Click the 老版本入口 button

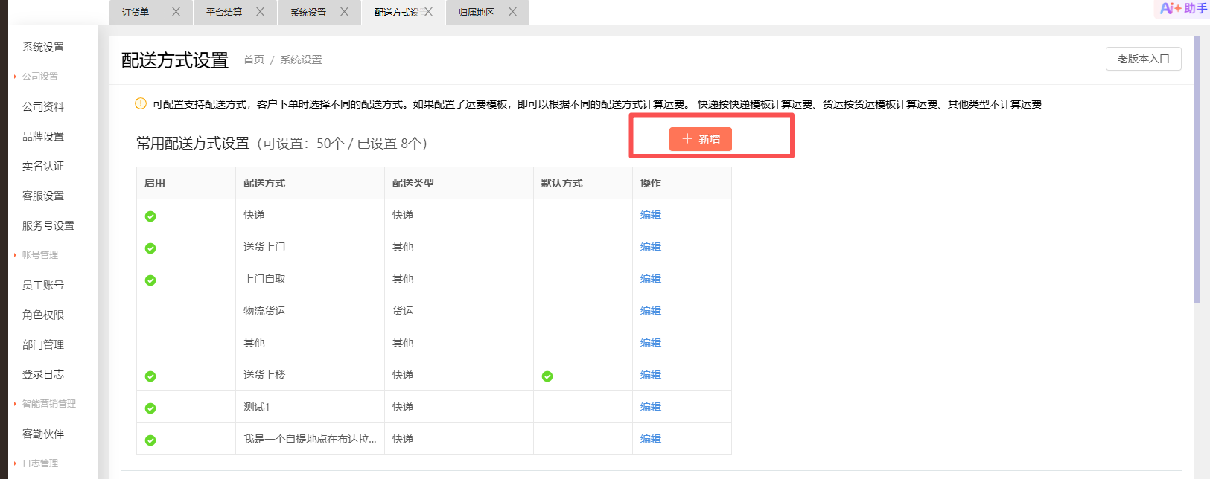[1144, 59]
